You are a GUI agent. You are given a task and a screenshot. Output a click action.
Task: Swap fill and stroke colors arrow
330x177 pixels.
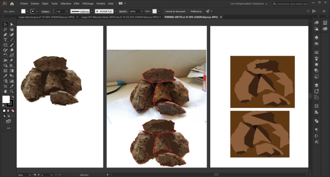pyautogui.click(x=13, y=97)
